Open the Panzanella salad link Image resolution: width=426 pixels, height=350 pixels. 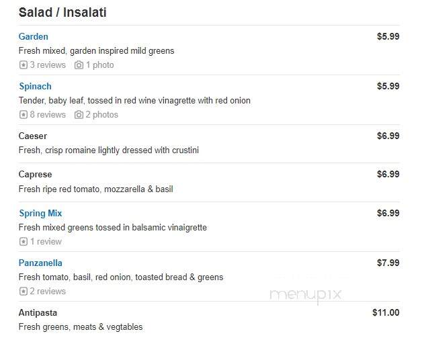click(40, 263)
